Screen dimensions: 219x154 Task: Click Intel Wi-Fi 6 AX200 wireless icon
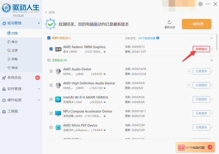[58, 99]
